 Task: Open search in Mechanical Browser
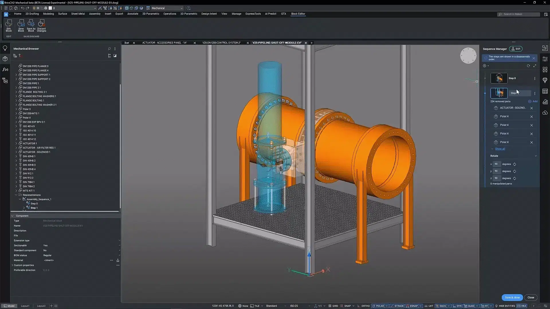[109, 49]
